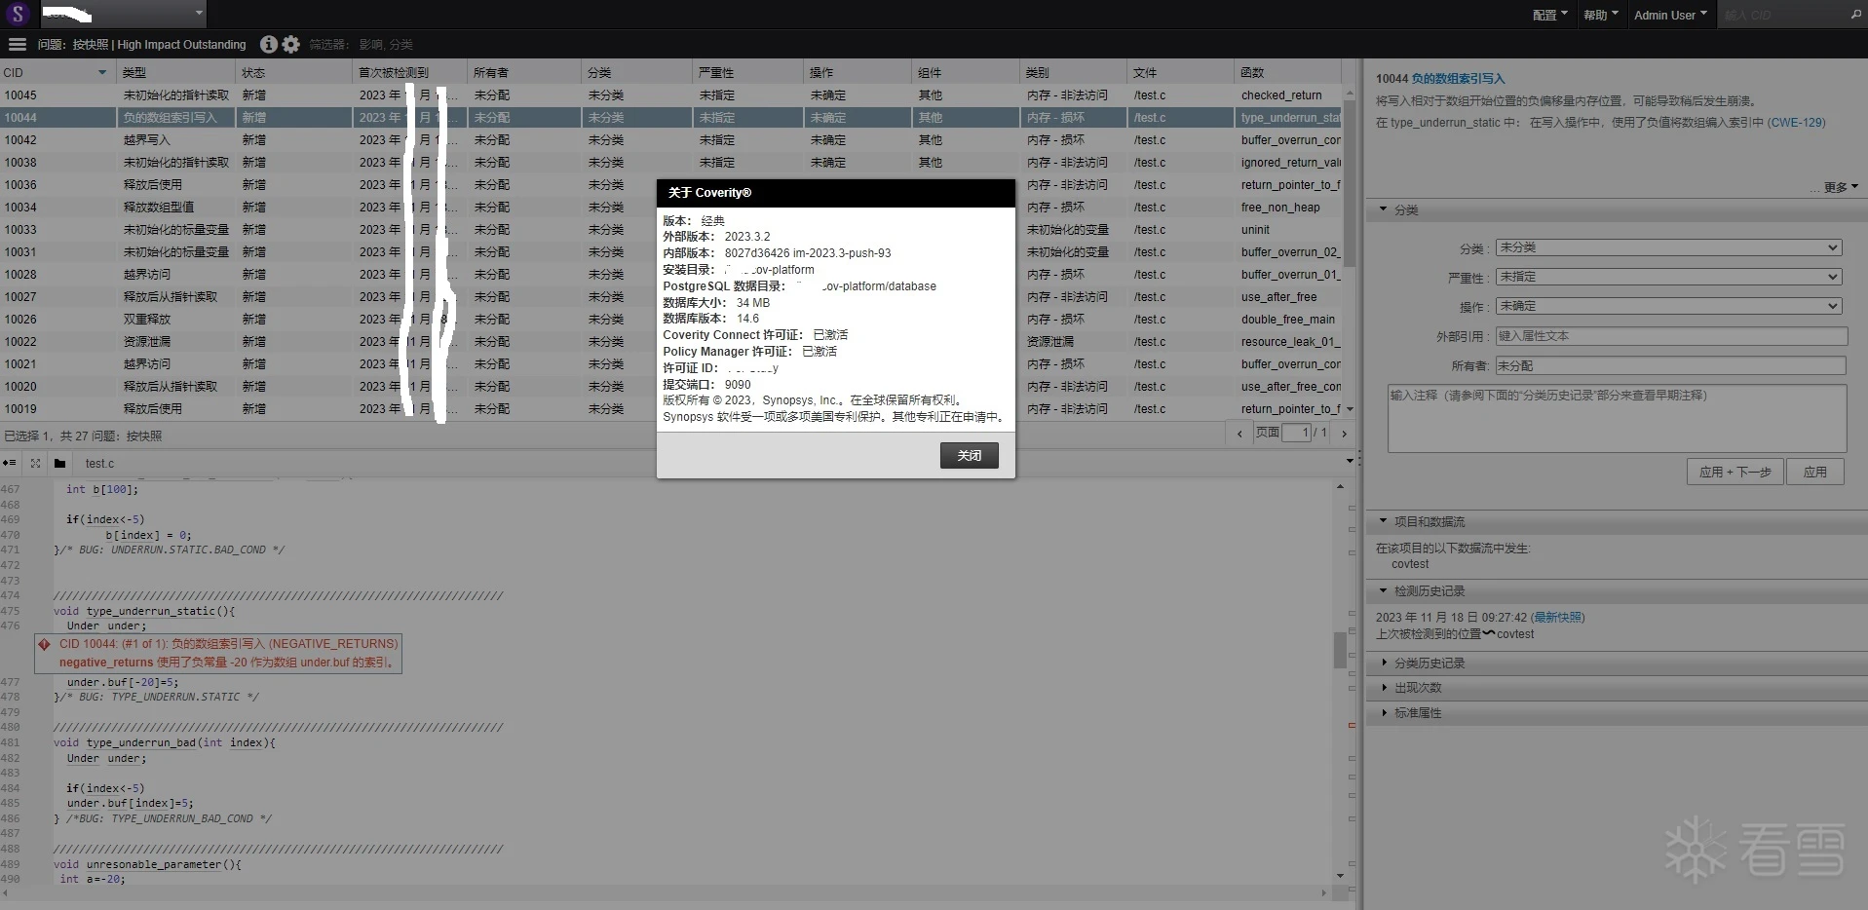Click the 输入 CID search field
This screenshot has height=910, width=1868.
(1780, 15)
